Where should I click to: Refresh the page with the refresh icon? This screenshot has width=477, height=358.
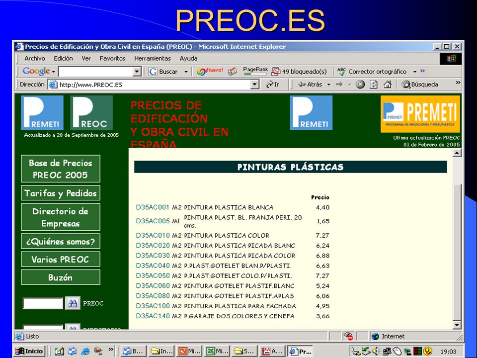tap(374, 85)
